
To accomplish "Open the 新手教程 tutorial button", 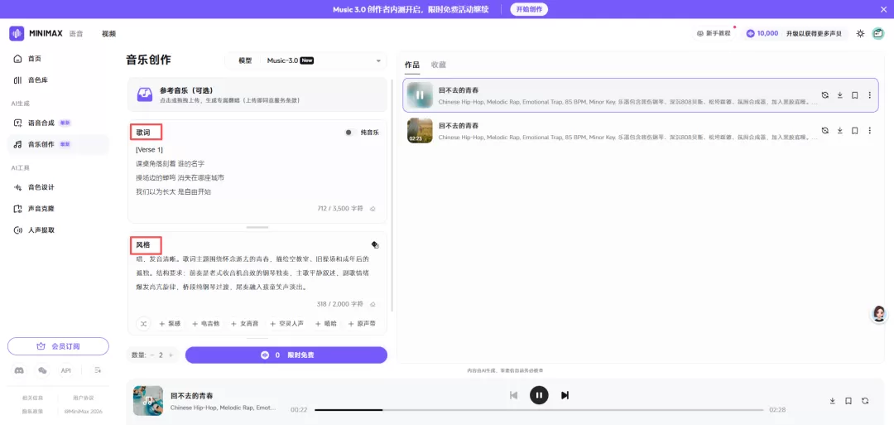I will point(714,34).
